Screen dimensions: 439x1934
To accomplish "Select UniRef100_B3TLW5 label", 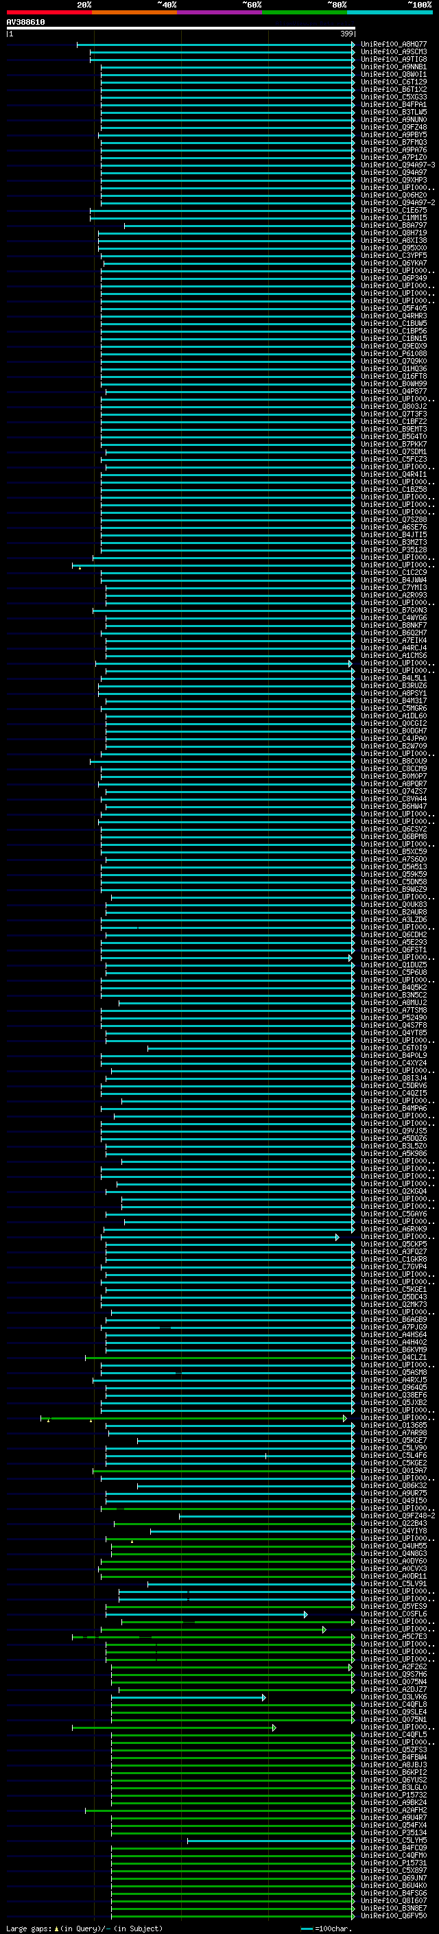I will click(x=393, y=112).
